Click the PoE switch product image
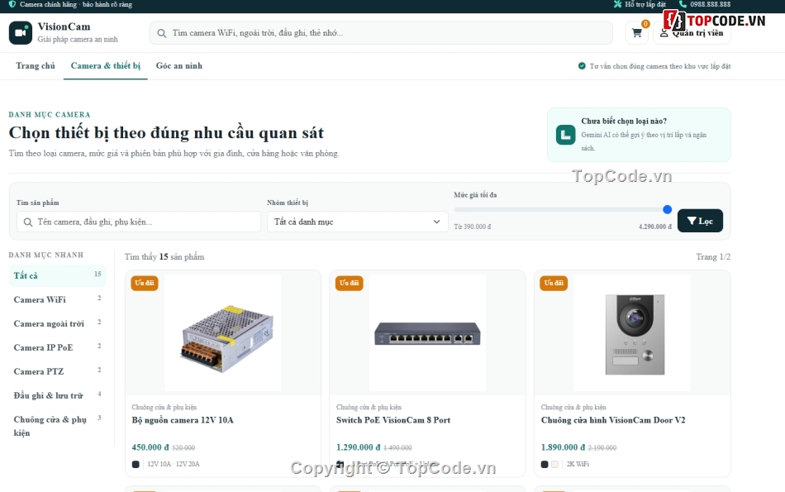This screenshot has width=785, height=492. pos(427,332)
